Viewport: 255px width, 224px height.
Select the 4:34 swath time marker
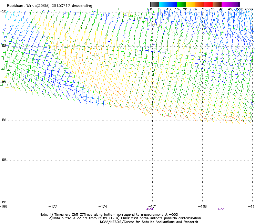tap(150, 209)
